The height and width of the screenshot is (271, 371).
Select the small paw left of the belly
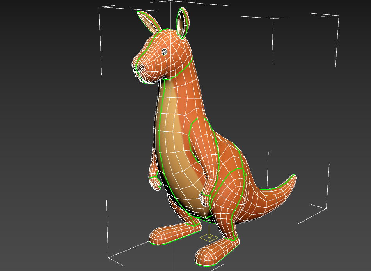pyautogui.click(x=155, y=183)
